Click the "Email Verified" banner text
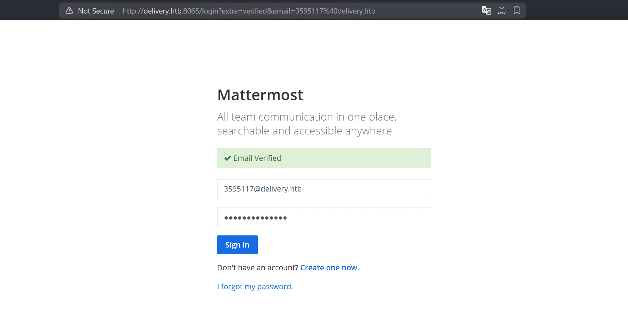The image size is (628, 321). [x=257, y=158]
